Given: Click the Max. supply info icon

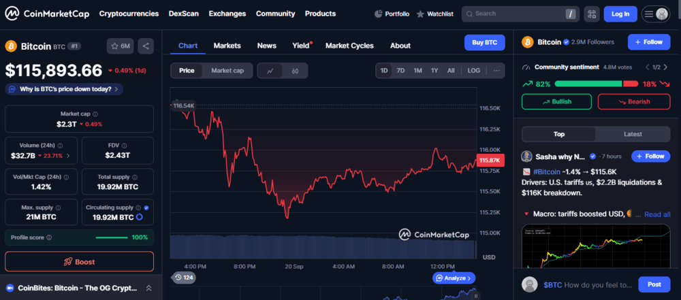Looking at the screenshot, I should [x=58, y=208].
